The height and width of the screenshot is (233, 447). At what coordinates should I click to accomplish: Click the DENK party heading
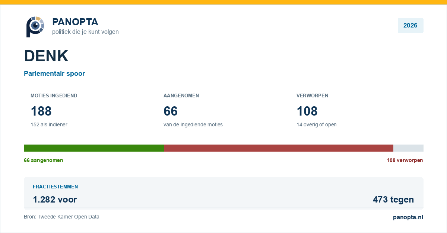pos(46,56)
